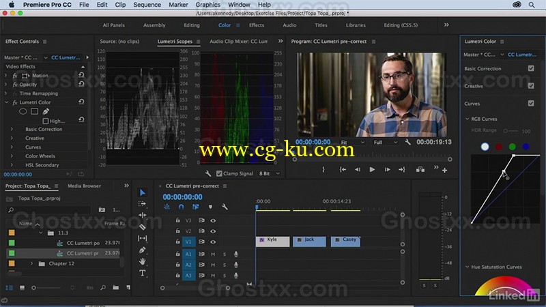Select the Pen tool in Tools panel
Viewport: 546px width, 307px height.
pos(142,250)
